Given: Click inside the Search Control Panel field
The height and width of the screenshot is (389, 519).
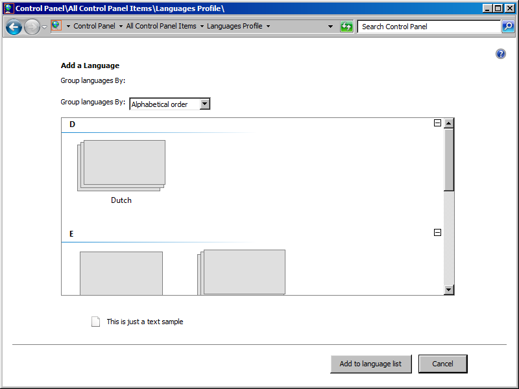Looking at the screenshot, I should [422, 27].
